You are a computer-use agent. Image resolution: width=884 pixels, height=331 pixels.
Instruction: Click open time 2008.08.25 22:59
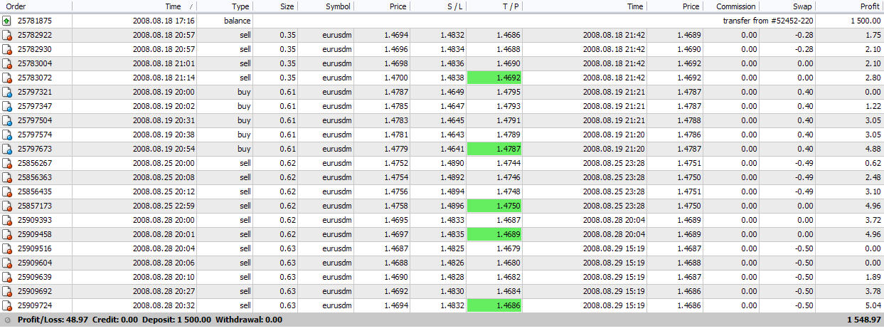coord(164,206)
